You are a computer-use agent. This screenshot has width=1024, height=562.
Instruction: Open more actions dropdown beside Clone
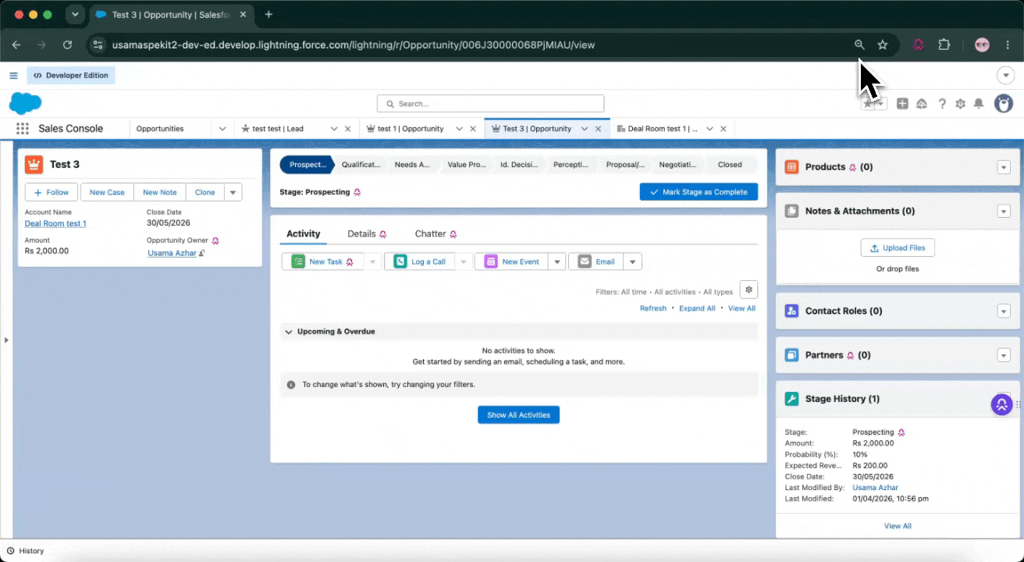coord(233,192)
